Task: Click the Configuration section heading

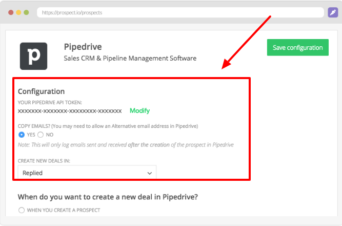Action: coord(41,91)
